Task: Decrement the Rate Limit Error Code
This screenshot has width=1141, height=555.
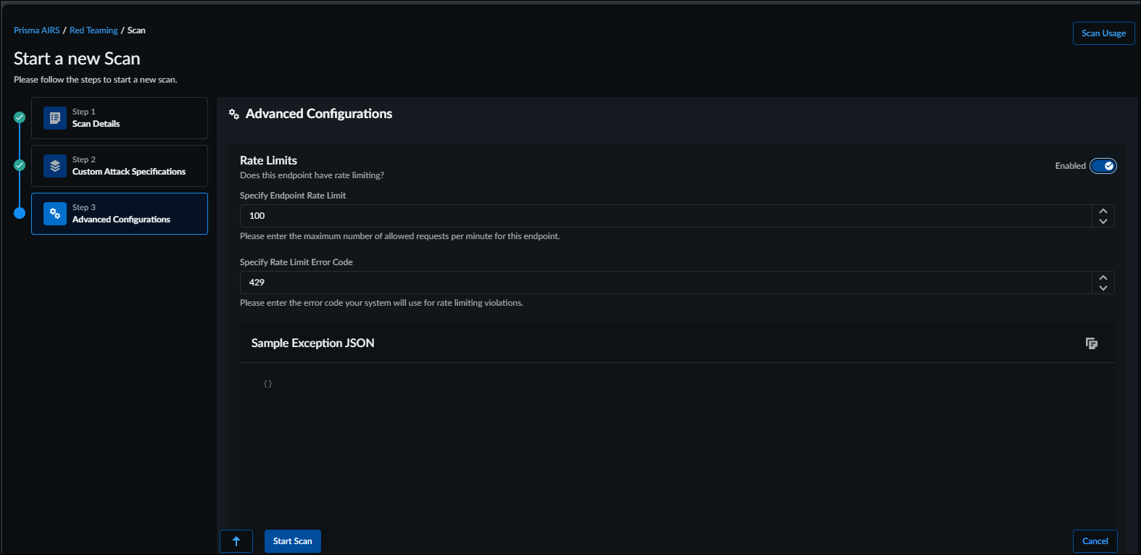Action: click(1103, 288)
